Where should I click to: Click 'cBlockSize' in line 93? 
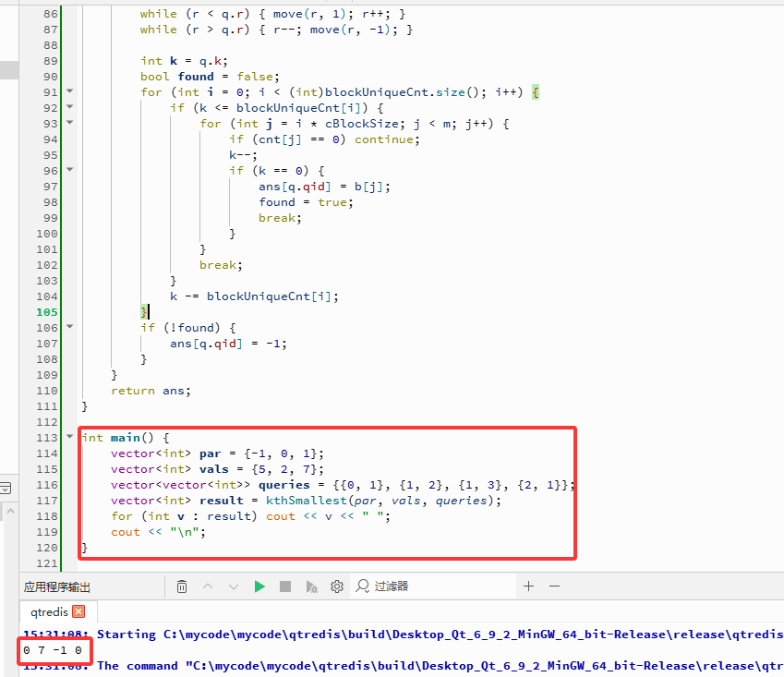click(364, 124)
